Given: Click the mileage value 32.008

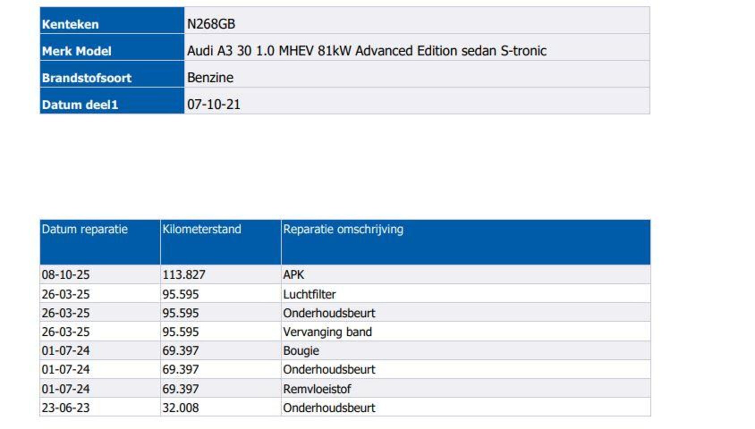Looking at the screenshot, I should [180, 408].
